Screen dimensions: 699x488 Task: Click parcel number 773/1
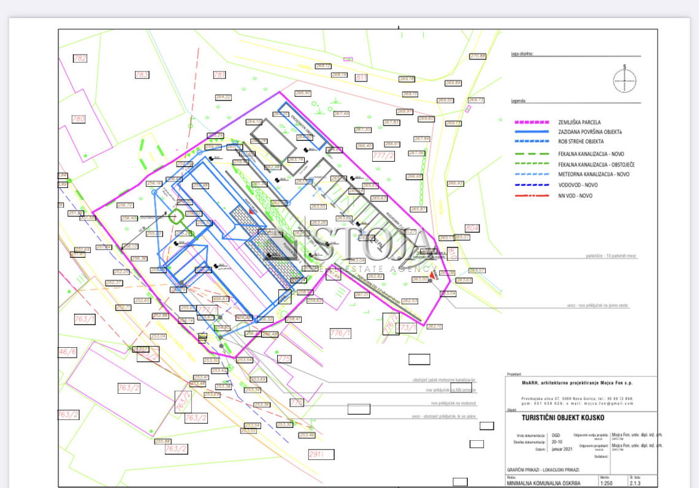[406, 328]
